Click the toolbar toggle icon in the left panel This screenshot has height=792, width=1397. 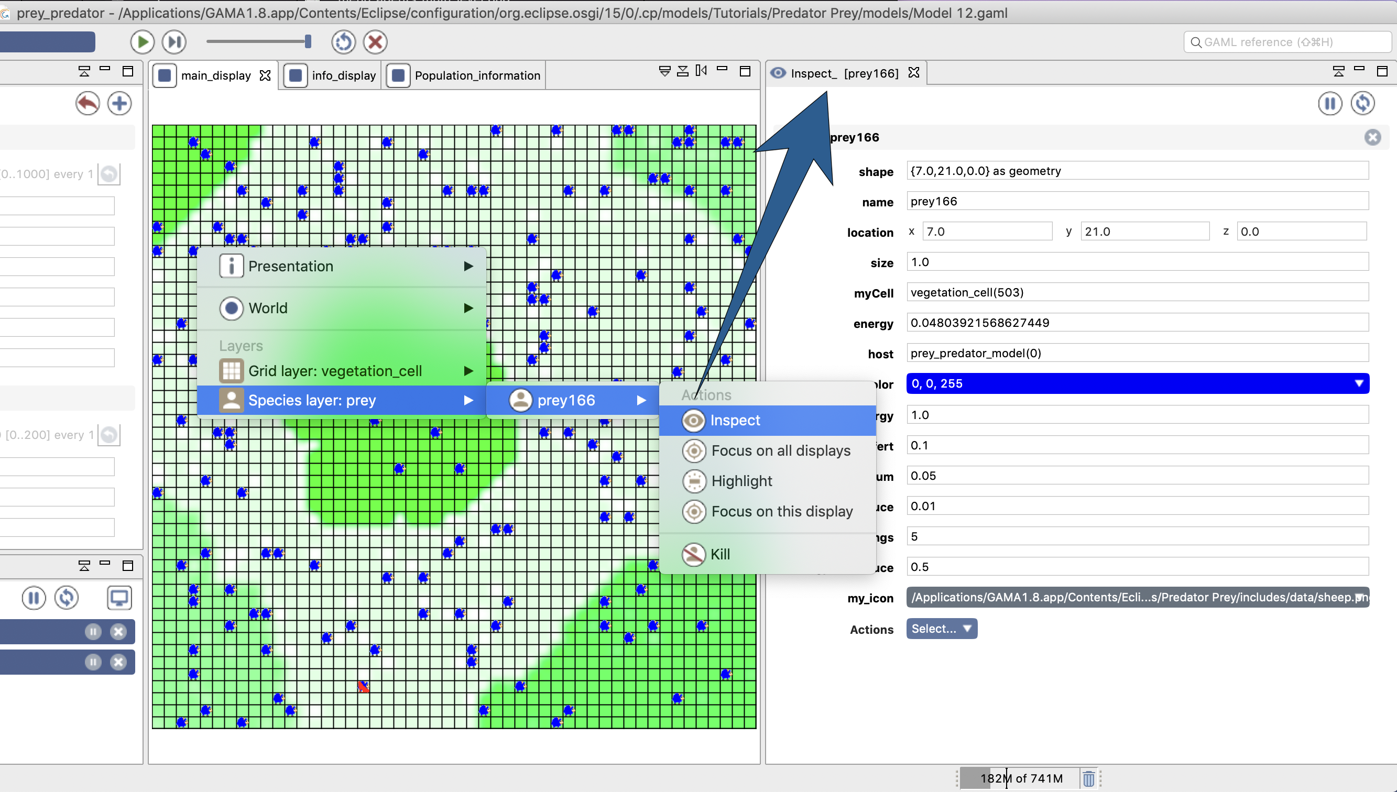coord(84,71)
